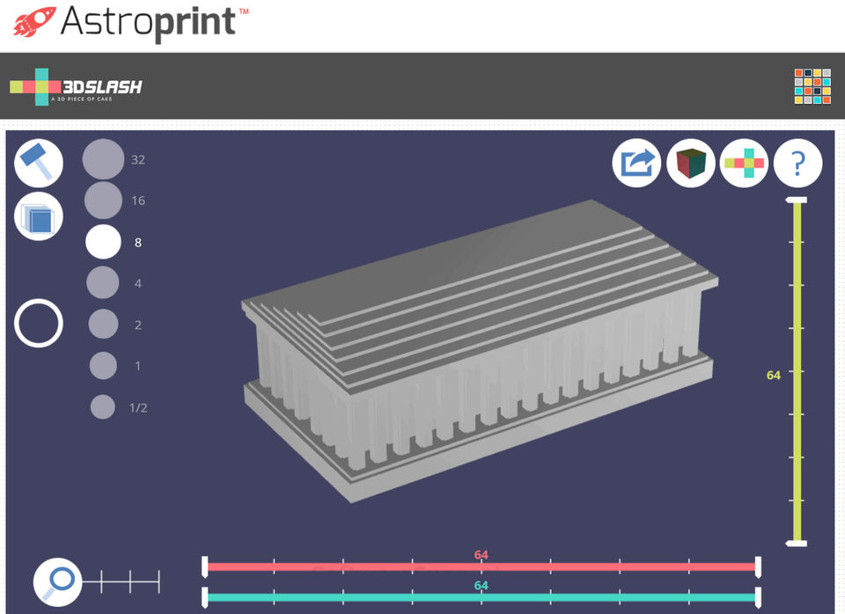Image resolution: width=845 pixels, height=614 pixels.
Task: Click the yellow vertical 64 slider
Action: (797, 371)
